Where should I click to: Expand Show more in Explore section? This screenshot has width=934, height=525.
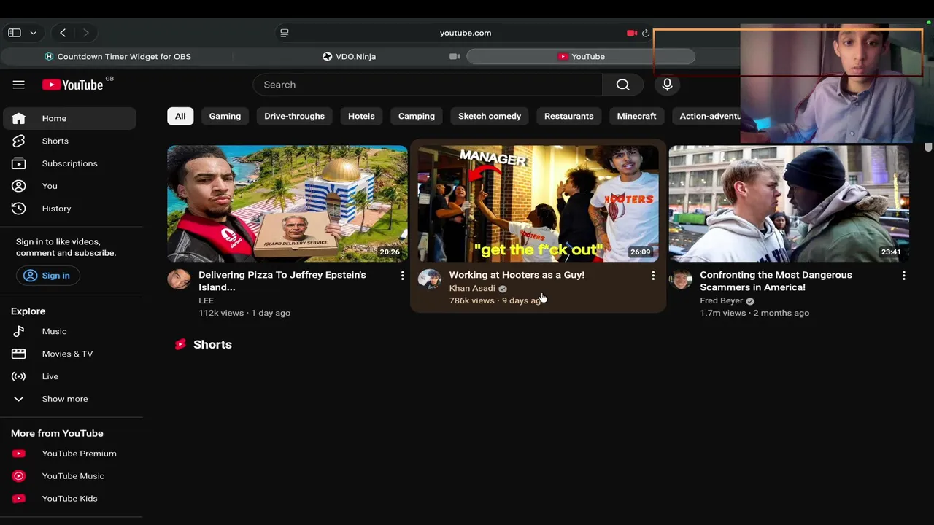tap(70, 399)
